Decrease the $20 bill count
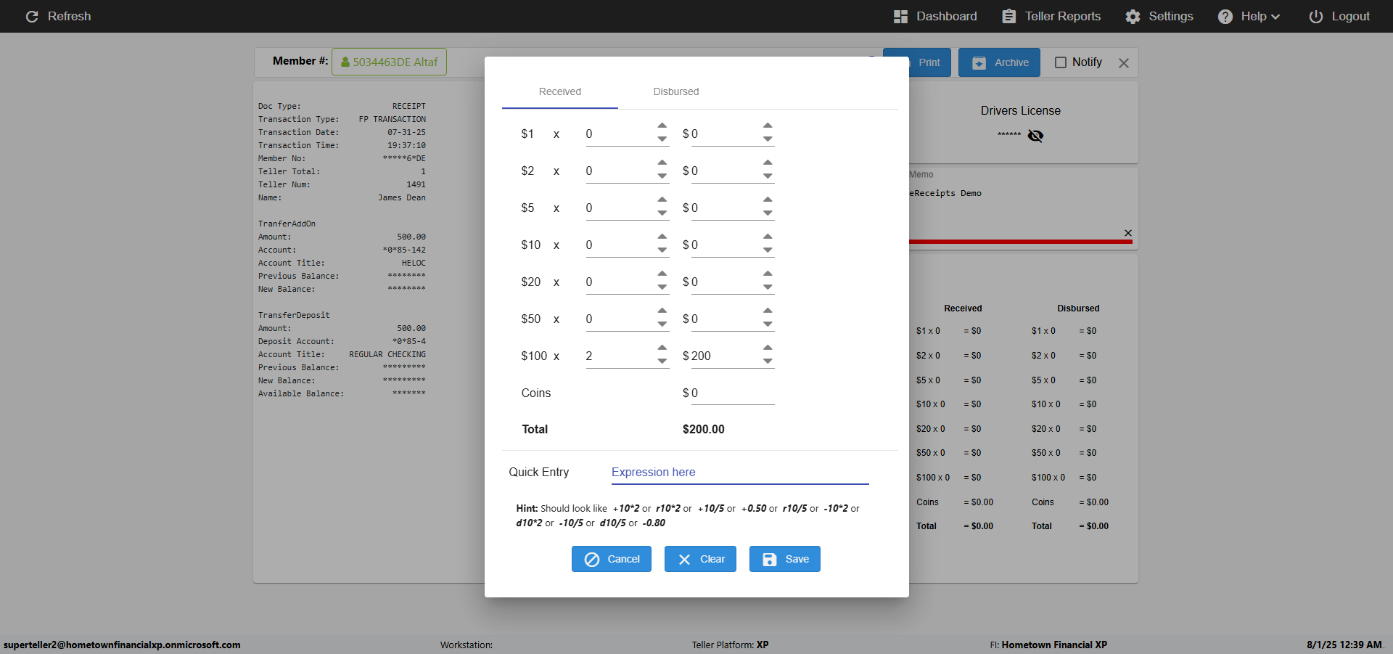1393x654 pixels. (x=662, y=287)
